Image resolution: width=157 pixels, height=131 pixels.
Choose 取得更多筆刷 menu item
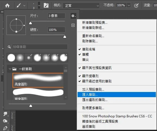click(x=117, y=108)
